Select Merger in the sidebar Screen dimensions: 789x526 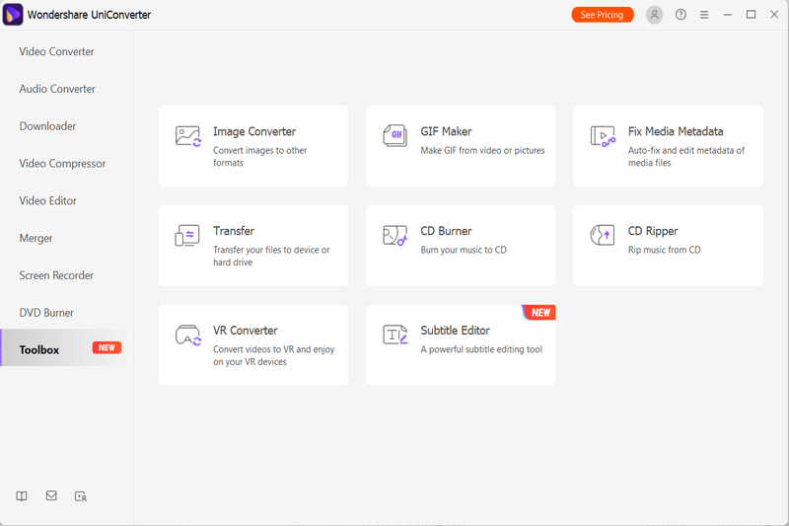point(66,238)
